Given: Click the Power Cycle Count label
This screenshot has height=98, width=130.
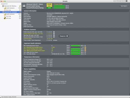Looking at the screenshot, I should tap(28, 27).
